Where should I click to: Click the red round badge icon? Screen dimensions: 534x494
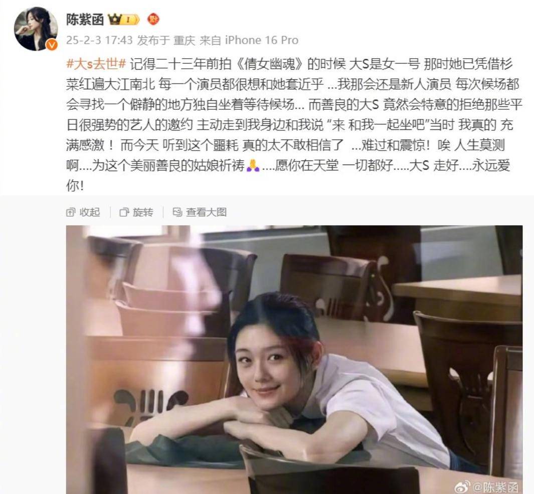153,19
